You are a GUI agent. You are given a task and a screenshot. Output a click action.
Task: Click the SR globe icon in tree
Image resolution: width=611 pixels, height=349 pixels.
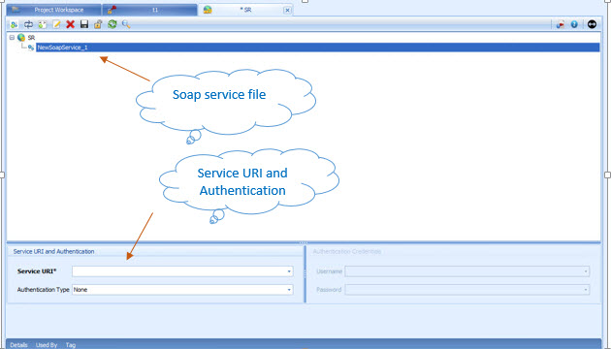click(x=21, y=38)
